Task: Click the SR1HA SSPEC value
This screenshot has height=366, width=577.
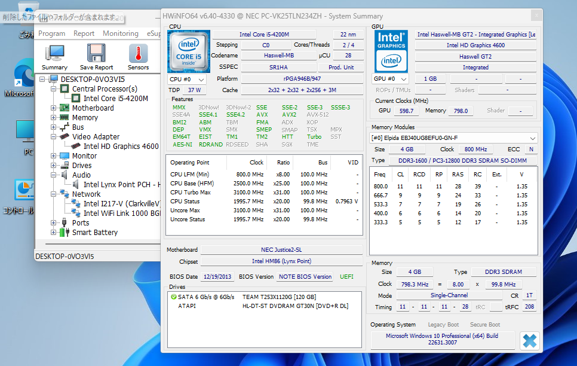Action: pyautogui.click(x=278, y=68)
